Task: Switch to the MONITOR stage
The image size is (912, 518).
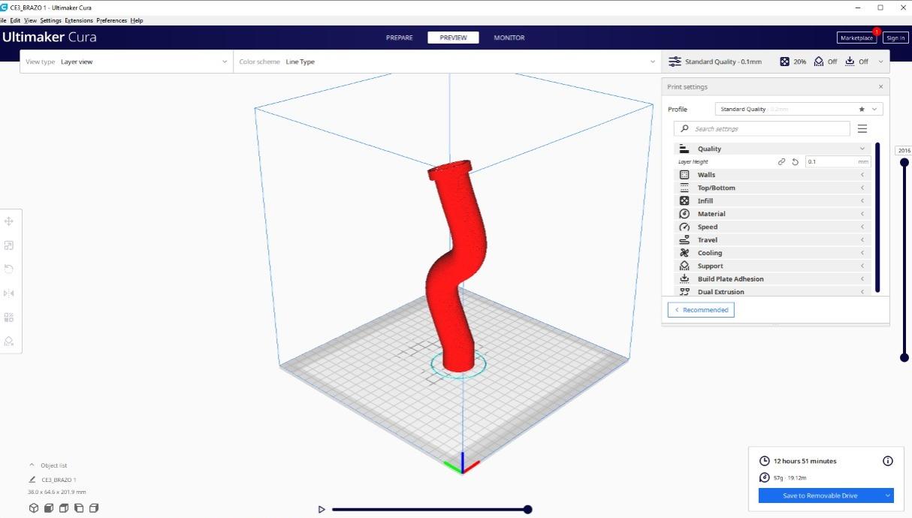Action: click(x=509, y=38)
